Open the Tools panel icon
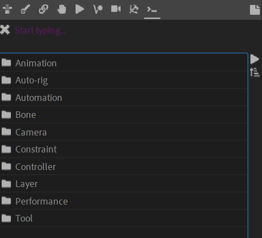This screenshot has width=262, height=238. (134, 9)
